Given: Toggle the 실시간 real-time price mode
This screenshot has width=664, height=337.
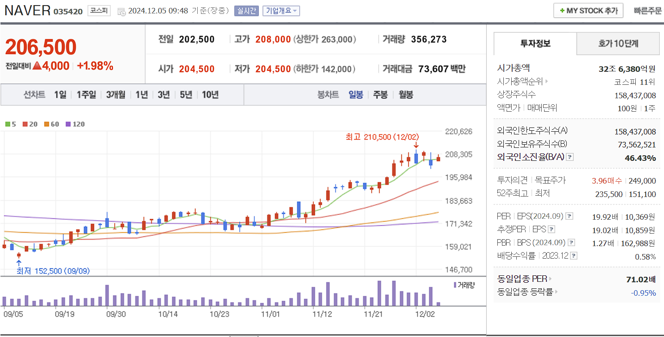Looking at the screenshot, I should pyautogui.click(x=247, y=11).
